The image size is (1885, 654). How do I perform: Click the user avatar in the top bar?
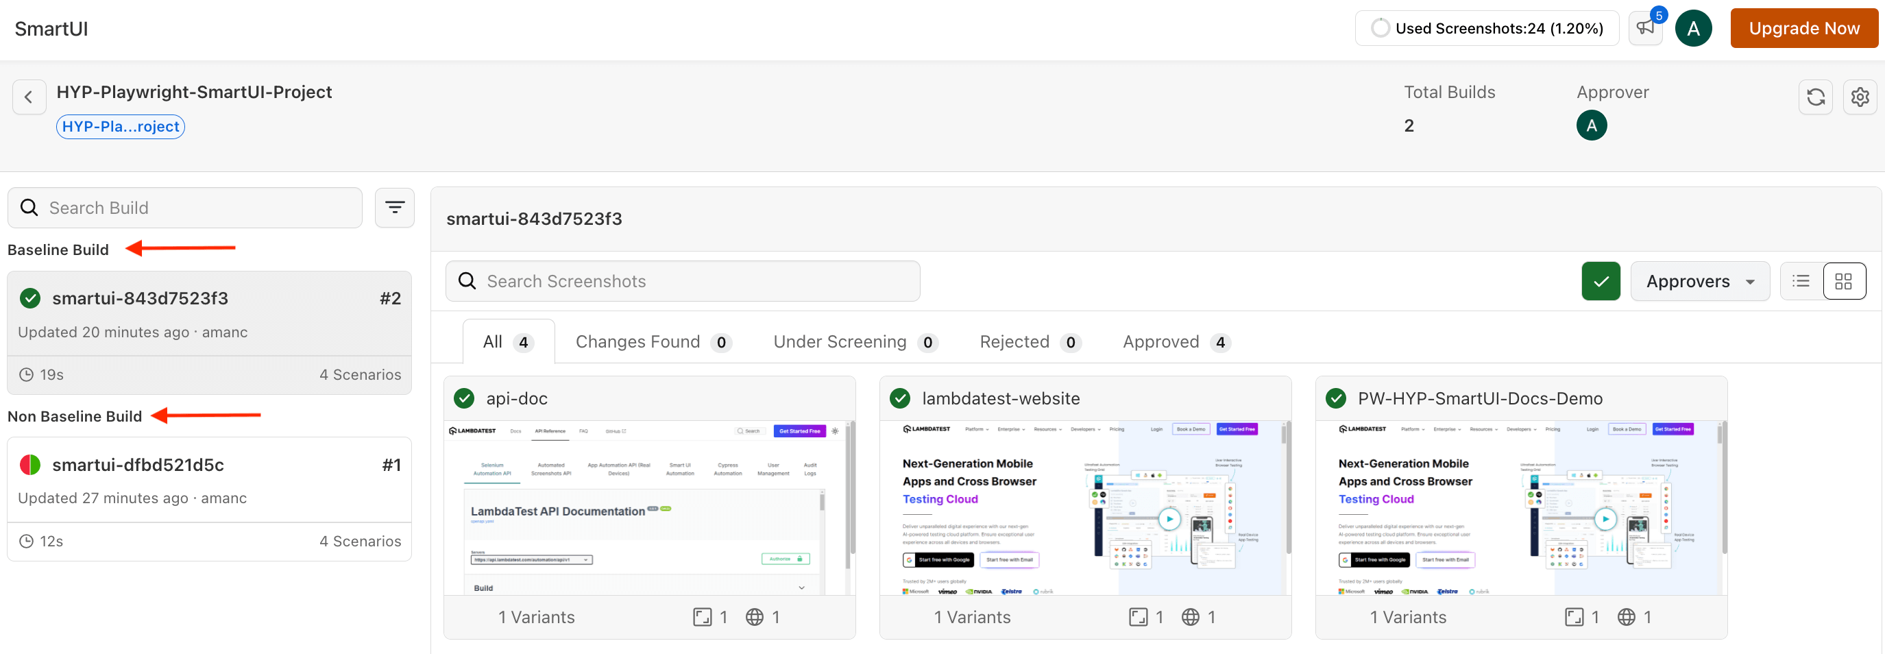[x=1694, y=28]
